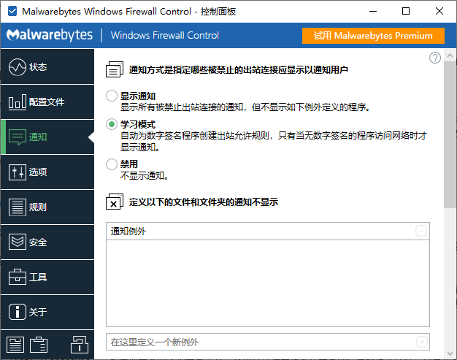Minimize the control panel window
The width and height of the screenshot is (457, 360).
(373, 12)
